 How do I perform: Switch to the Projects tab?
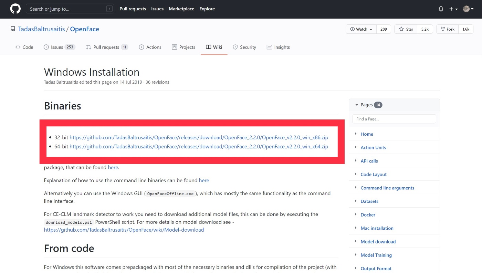184,47
